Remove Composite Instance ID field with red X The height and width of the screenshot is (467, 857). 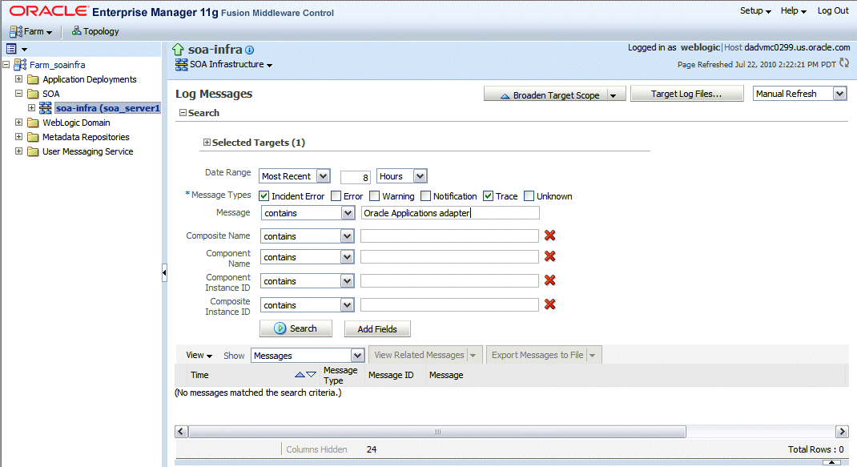[x=549, y=304]
